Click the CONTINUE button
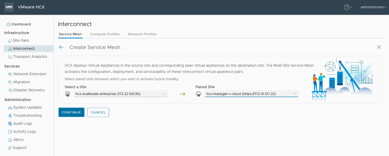This screenshot has height=156, width=389. (71, 112)
